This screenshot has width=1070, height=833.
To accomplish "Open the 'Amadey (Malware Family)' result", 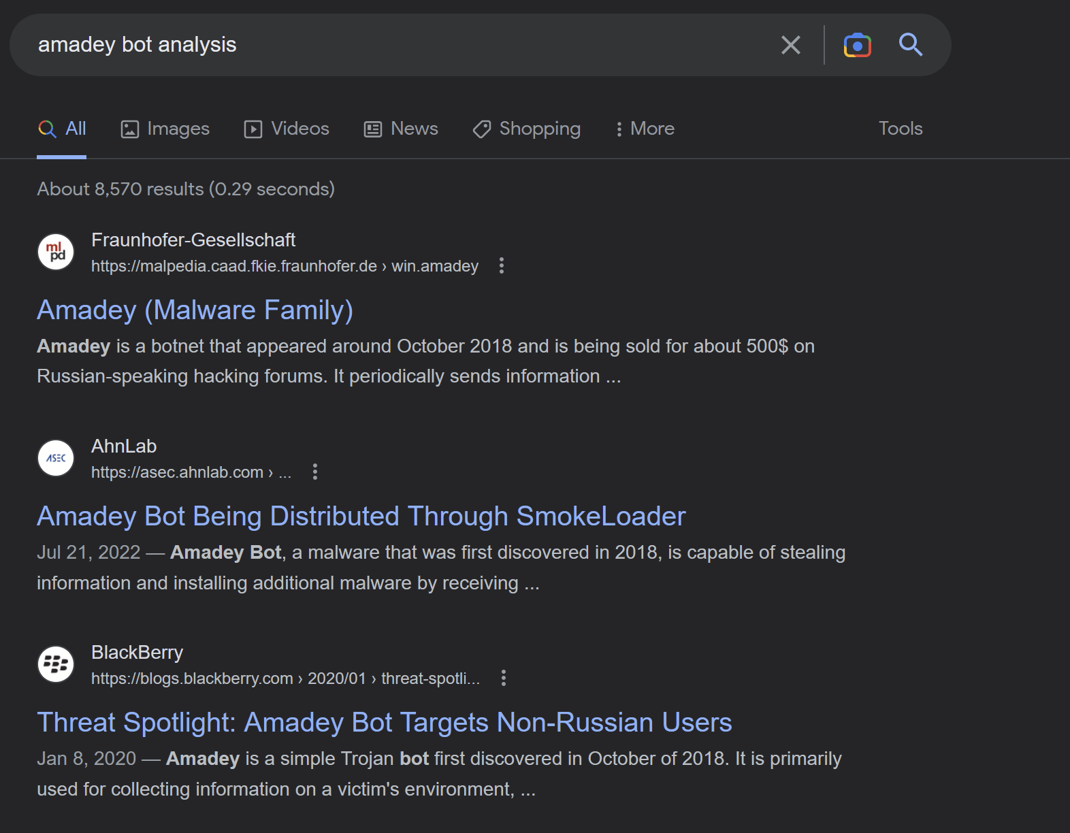I will point(195,310).
